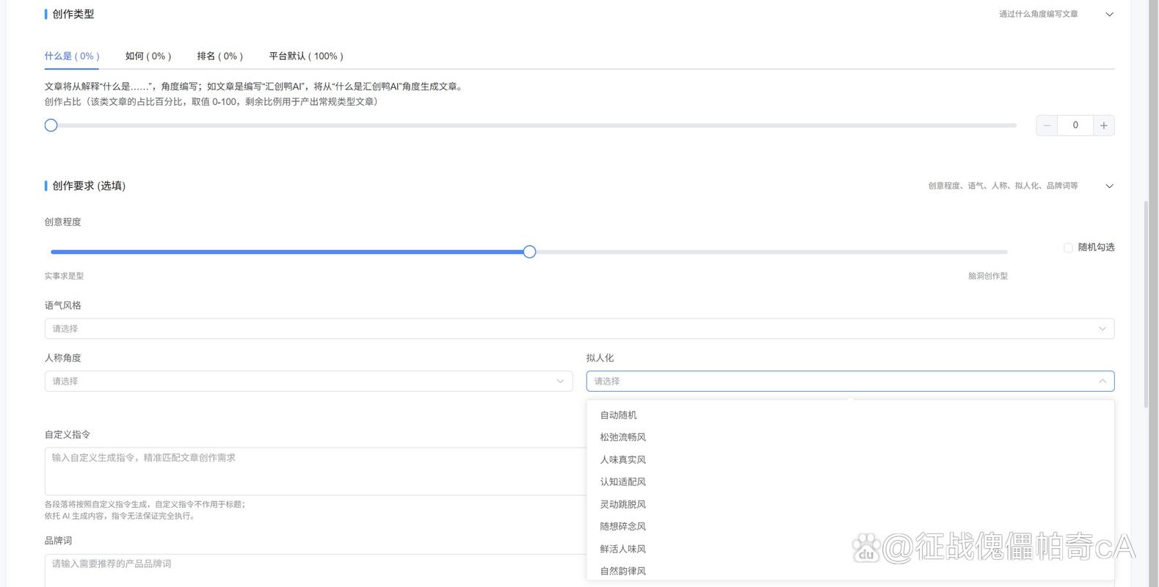Select 自动随机 from the list
This screenshot has height=587, width=1159.
coord(618,415)
